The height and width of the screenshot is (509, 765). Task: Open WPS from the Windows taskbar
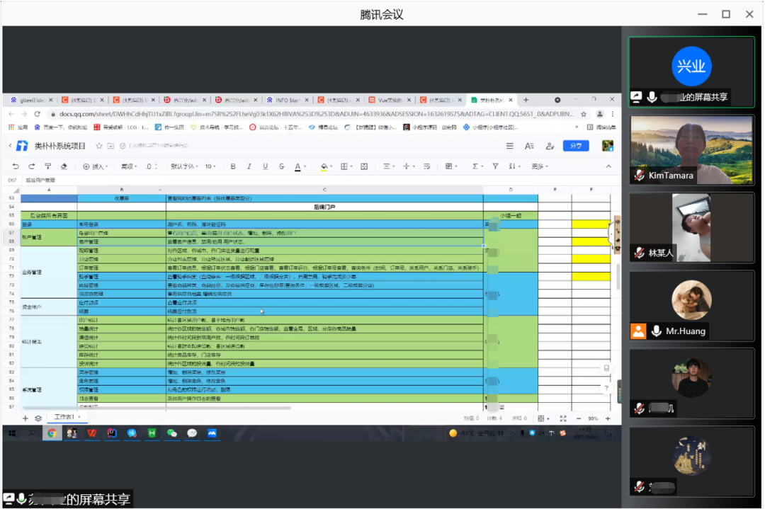(91, 433)
